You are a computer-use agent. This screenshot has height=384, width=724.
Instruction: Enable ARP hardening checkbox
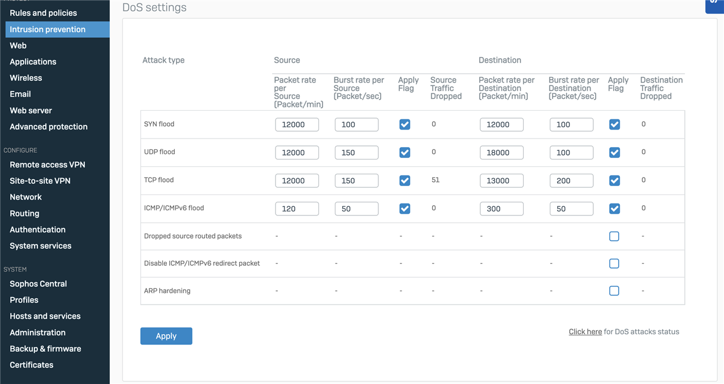click(x=614, y=291)
